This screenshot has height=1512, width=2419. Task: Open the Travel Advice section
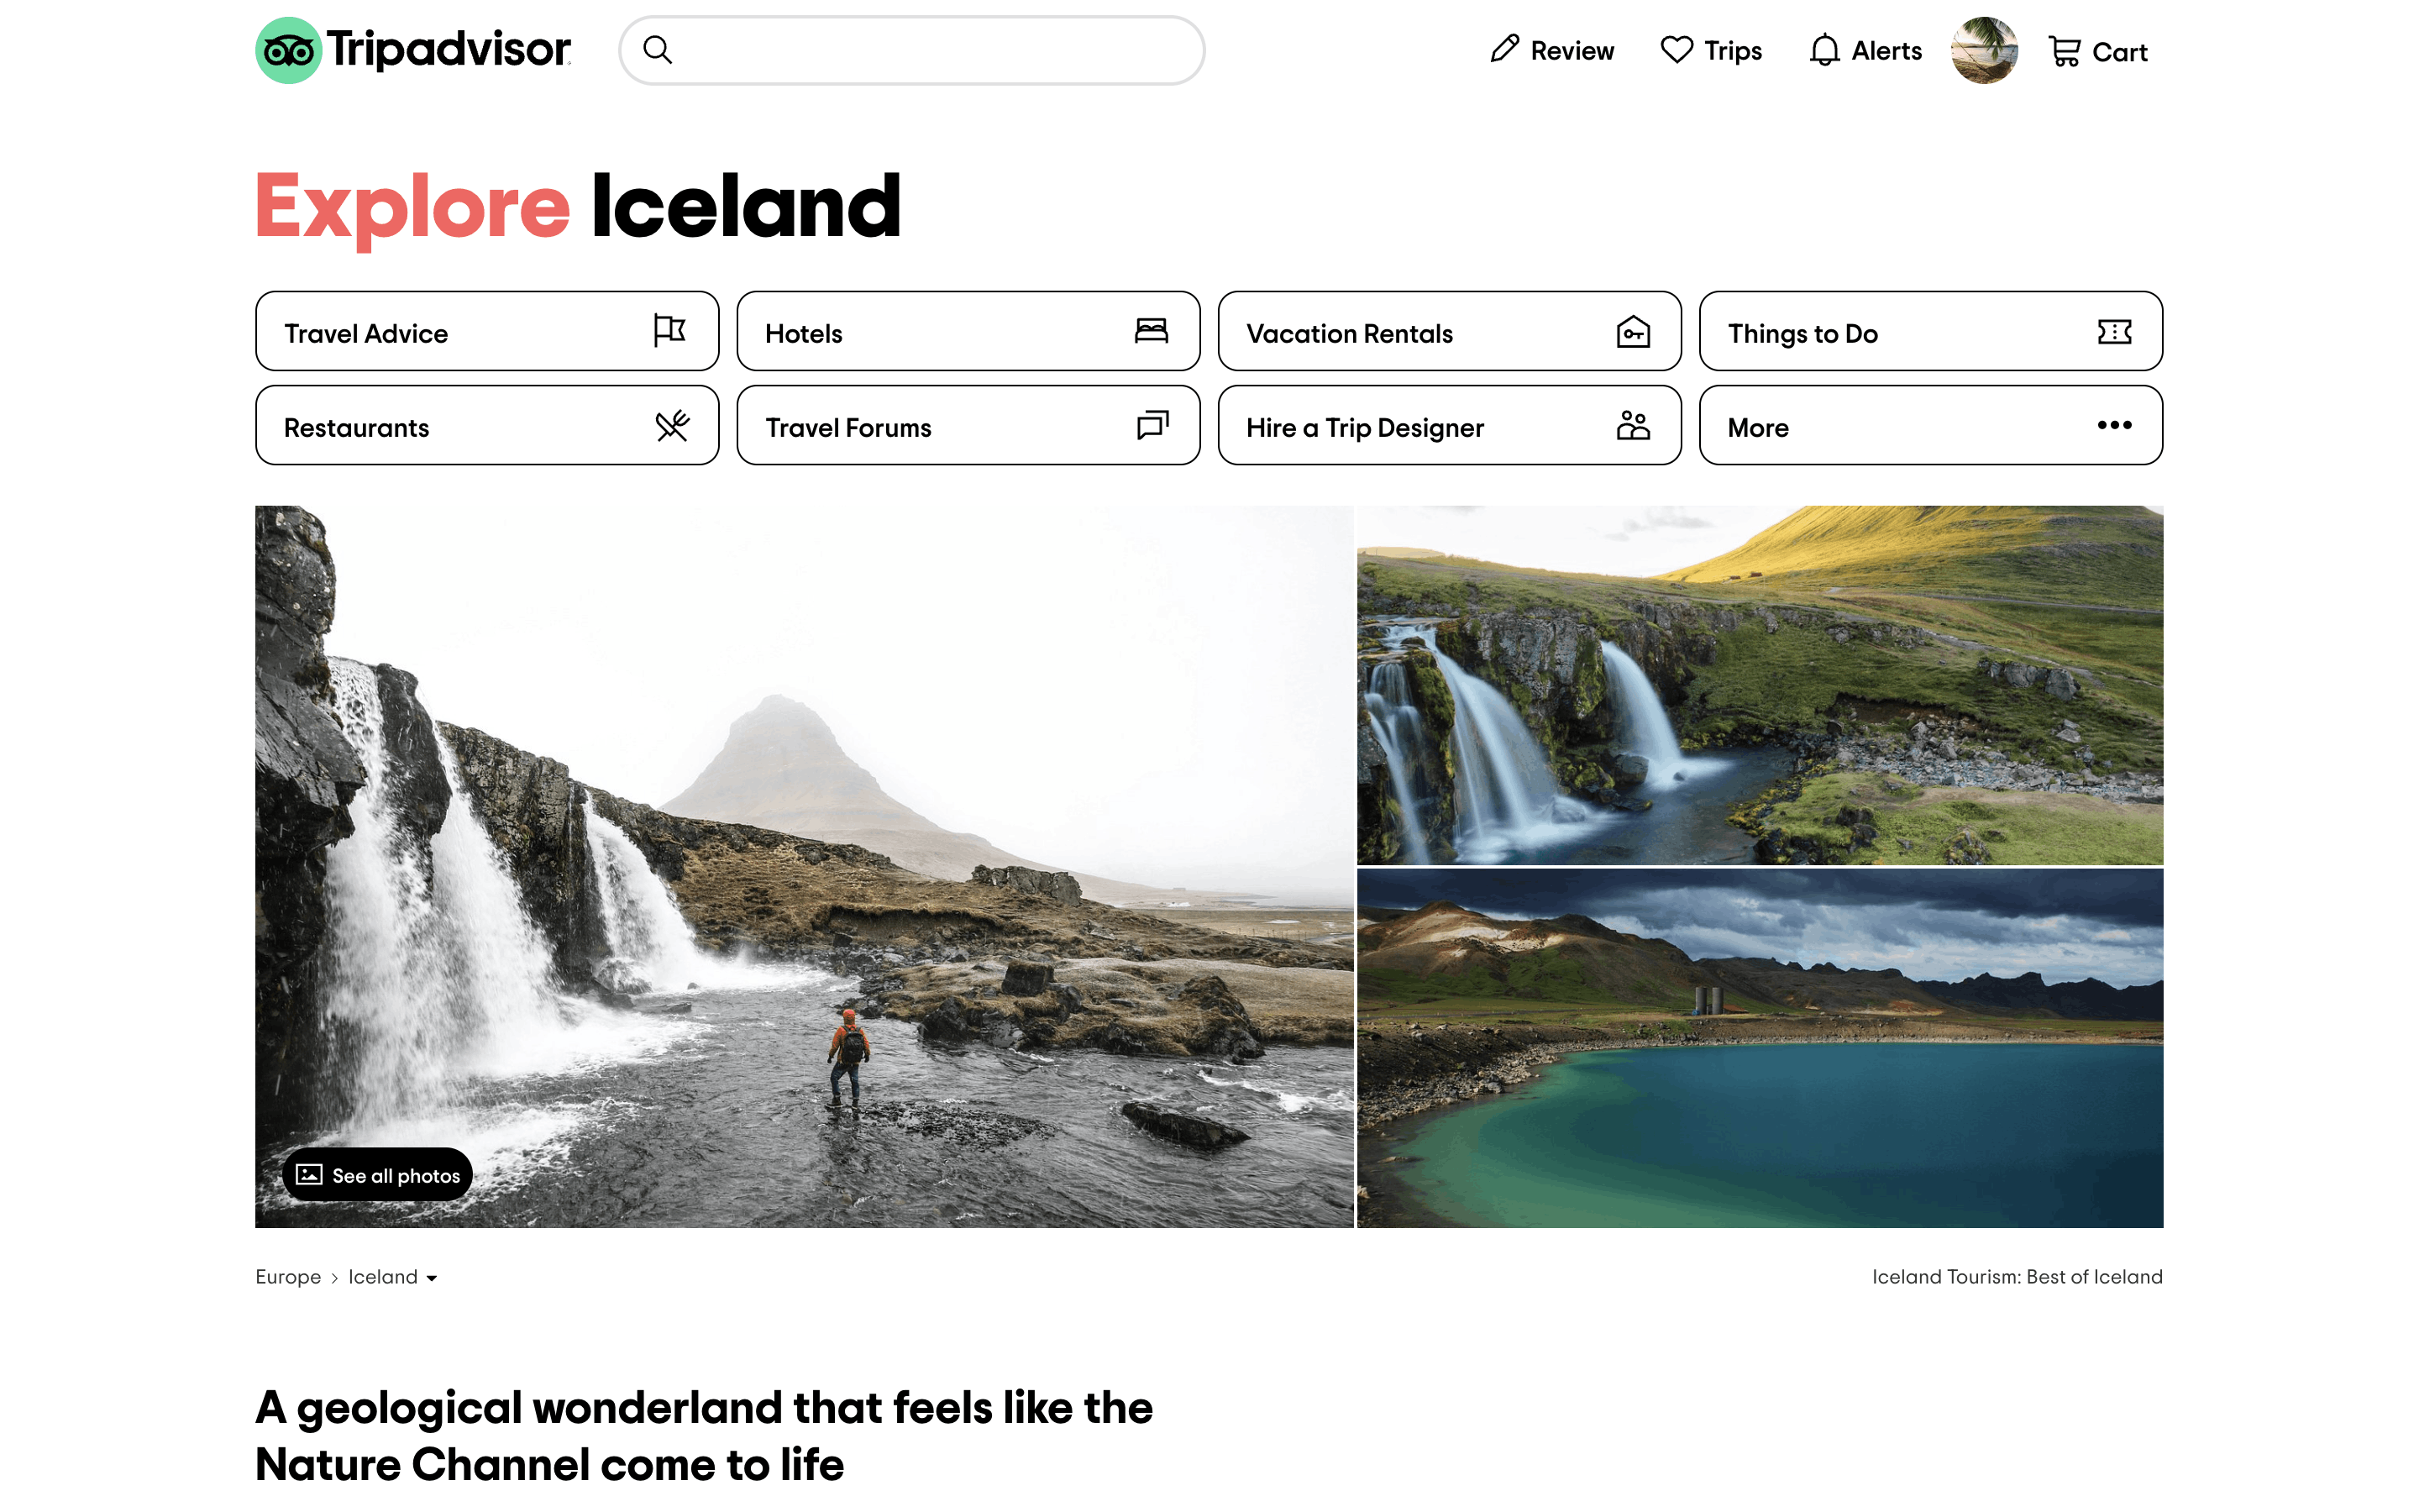tap(487, 332)
